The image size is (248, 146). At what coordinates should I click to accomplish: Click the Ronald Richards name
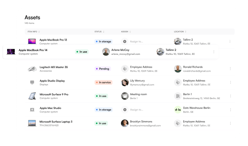(x=193, y=67)
